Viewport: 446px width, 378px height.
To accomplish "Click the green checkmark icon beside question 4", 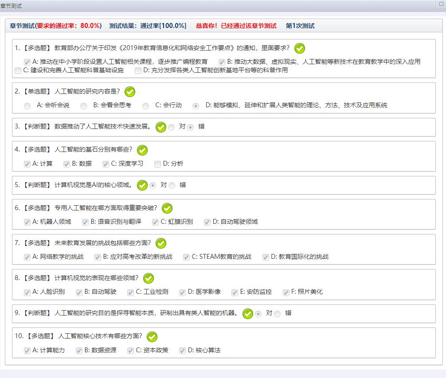I will 142,150.
